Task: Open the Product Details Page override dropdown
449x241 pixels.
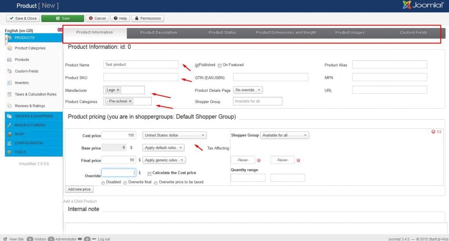Action: coord(248,90)
